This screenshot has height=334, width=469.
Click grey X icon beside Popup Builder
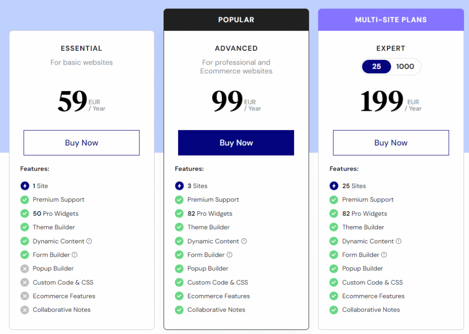(x=25, y=268)
